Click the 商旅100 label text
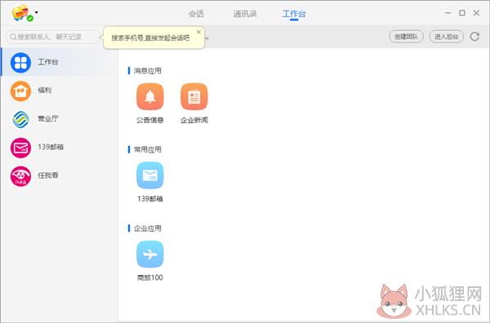 [x=150, y=277]
